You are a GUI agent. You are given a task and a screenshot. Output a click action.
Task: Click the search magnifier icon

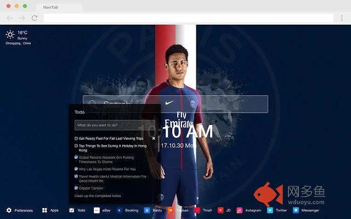pos(93,104)
